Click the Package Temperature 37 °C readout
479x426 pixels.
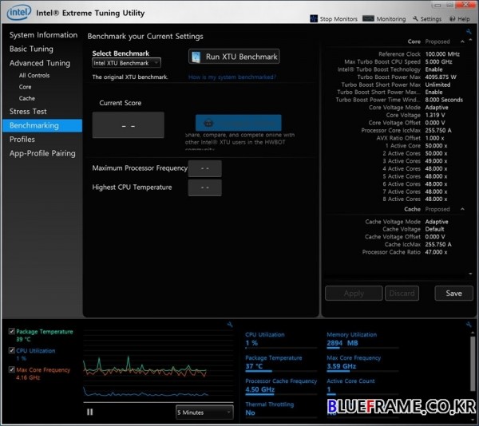(x=254, y=366)
